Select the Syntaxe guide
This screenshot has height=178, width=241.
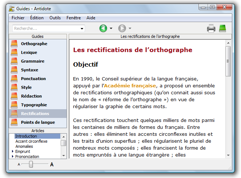click(38, 70)
